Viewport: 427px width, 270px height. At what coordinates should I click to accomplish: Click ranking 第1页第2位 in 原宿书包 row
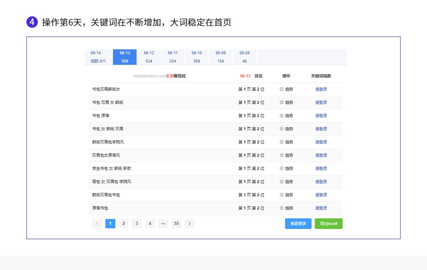[251, 208]
